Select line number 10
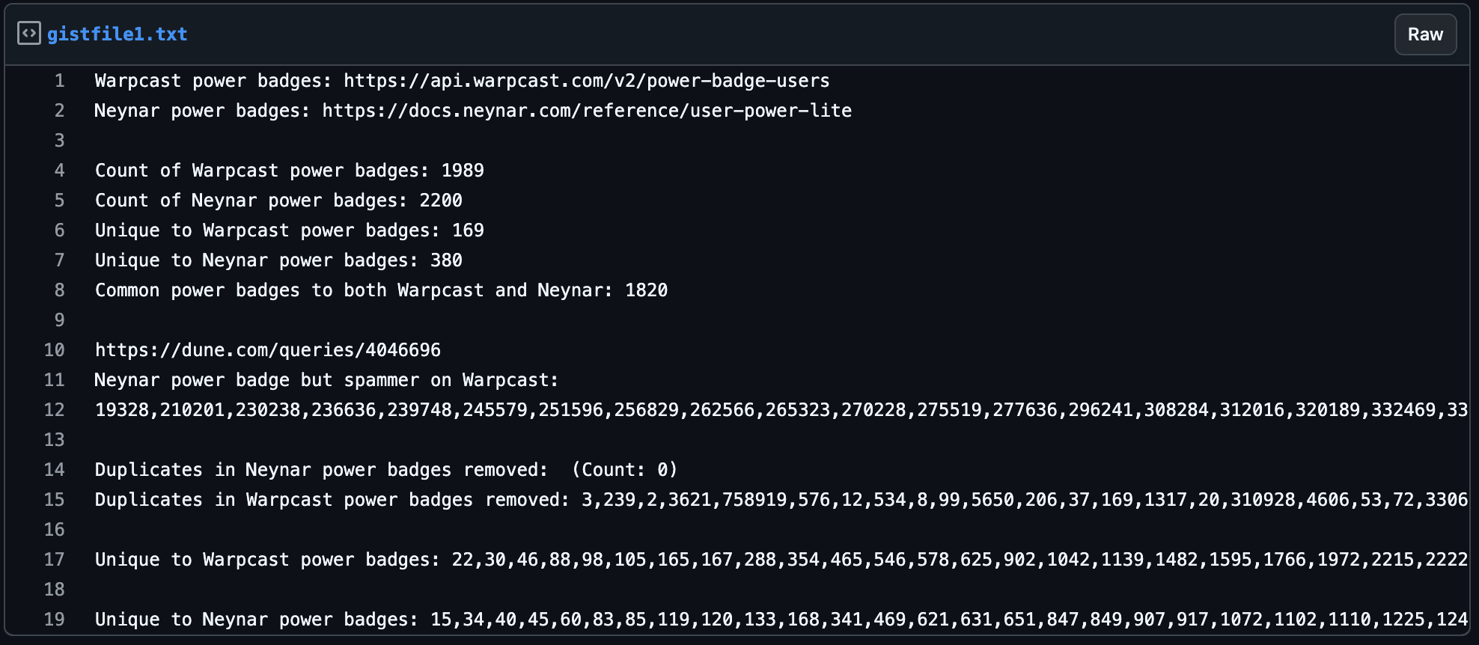 pyautogui.click(x=55, y=350)
